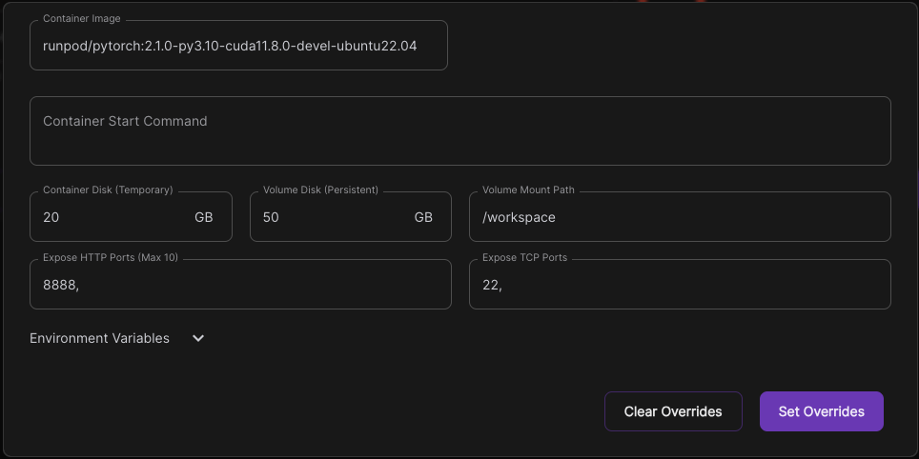Click the GB unit in Volume Disk field
Image resolution: width=919 pixels, height=459 pixels.
(x=423, y=217)
